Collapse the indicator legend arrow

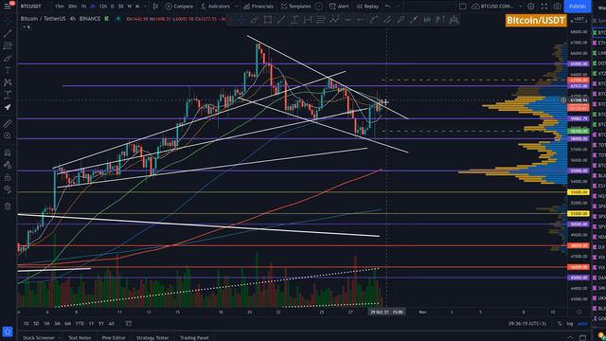[x=26, y=27]
